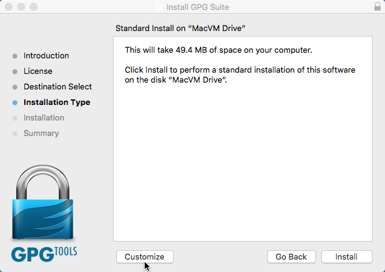
Task: Click the gray bullet beside License
Action: [x=15, y=71]
